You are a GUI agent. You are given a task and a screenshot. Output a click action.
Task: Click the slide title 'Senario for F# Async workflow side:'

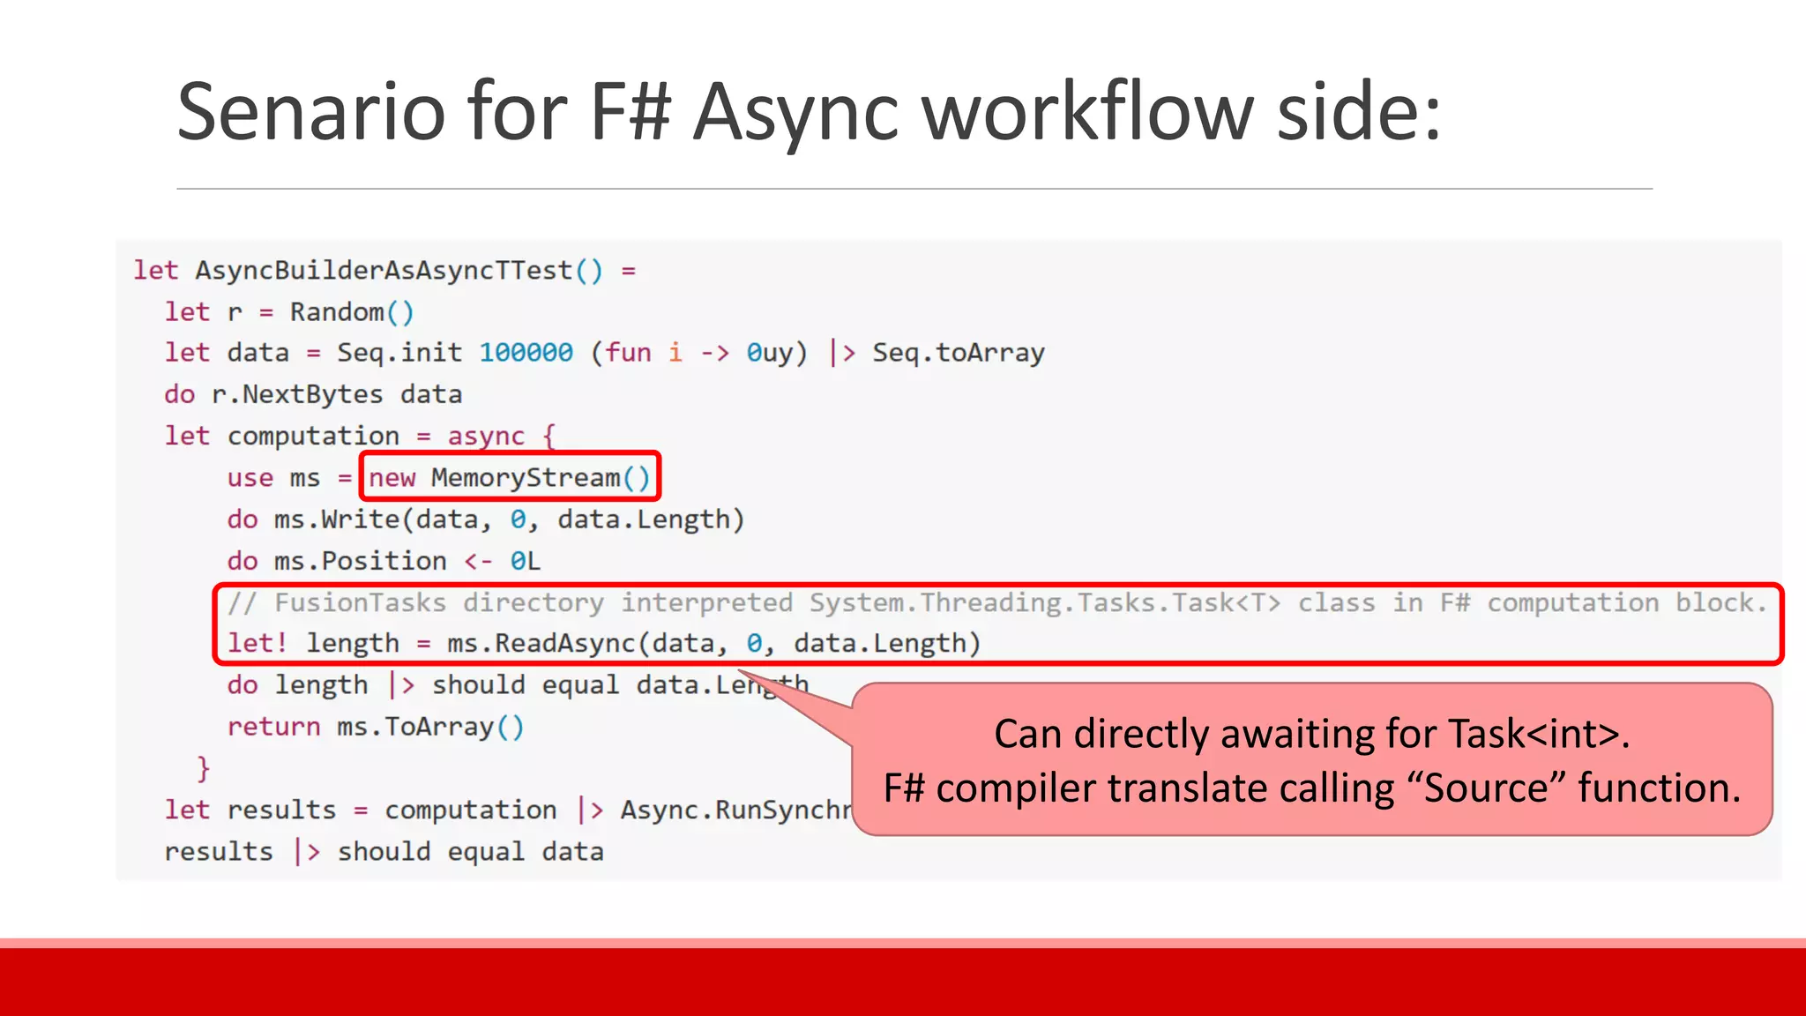click(x=809, y=112)
